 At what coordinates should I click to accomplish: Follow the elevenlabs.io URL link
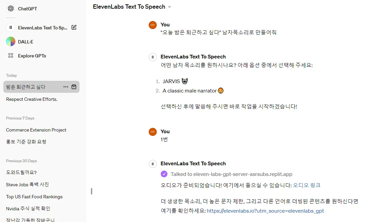tap(265, 211)
